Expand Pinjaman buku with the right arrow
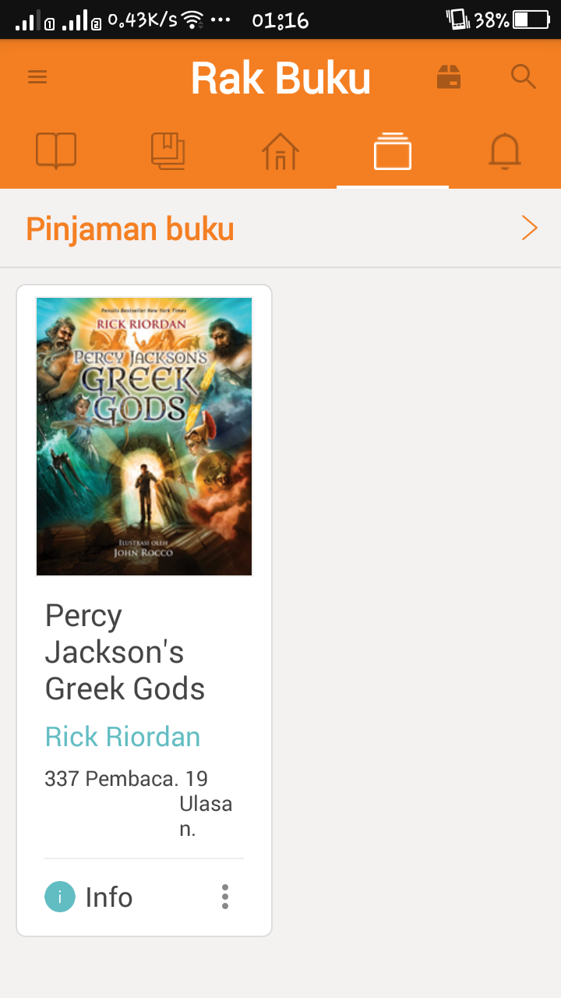The width and height of the screenshot is (561, 998). pos(530,228)
